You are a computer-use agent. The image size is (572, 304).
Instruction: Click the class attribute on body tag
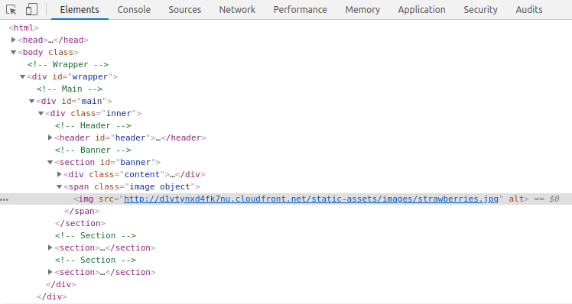click(60, 52)
